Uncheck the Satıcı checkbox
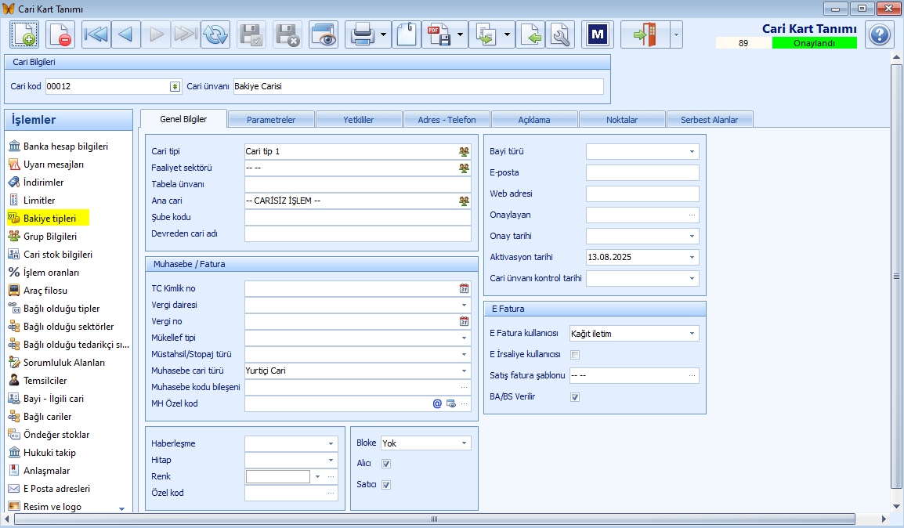 (386, 485)
